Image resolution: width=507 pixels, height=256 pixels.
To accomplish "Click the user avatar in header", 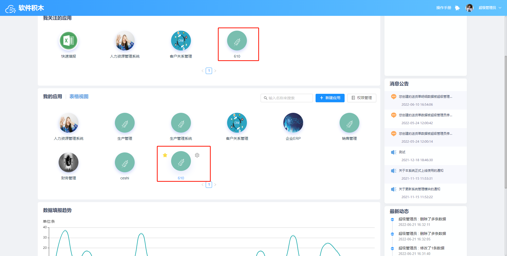I will point(470,8).
